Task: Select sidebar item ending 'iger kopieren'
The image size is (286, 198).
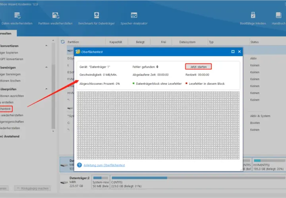Action: coord(9,53)
